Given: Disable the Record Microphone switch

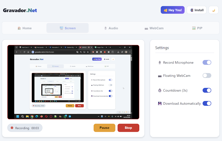Looking at the screenshot, I should (207, 62).
